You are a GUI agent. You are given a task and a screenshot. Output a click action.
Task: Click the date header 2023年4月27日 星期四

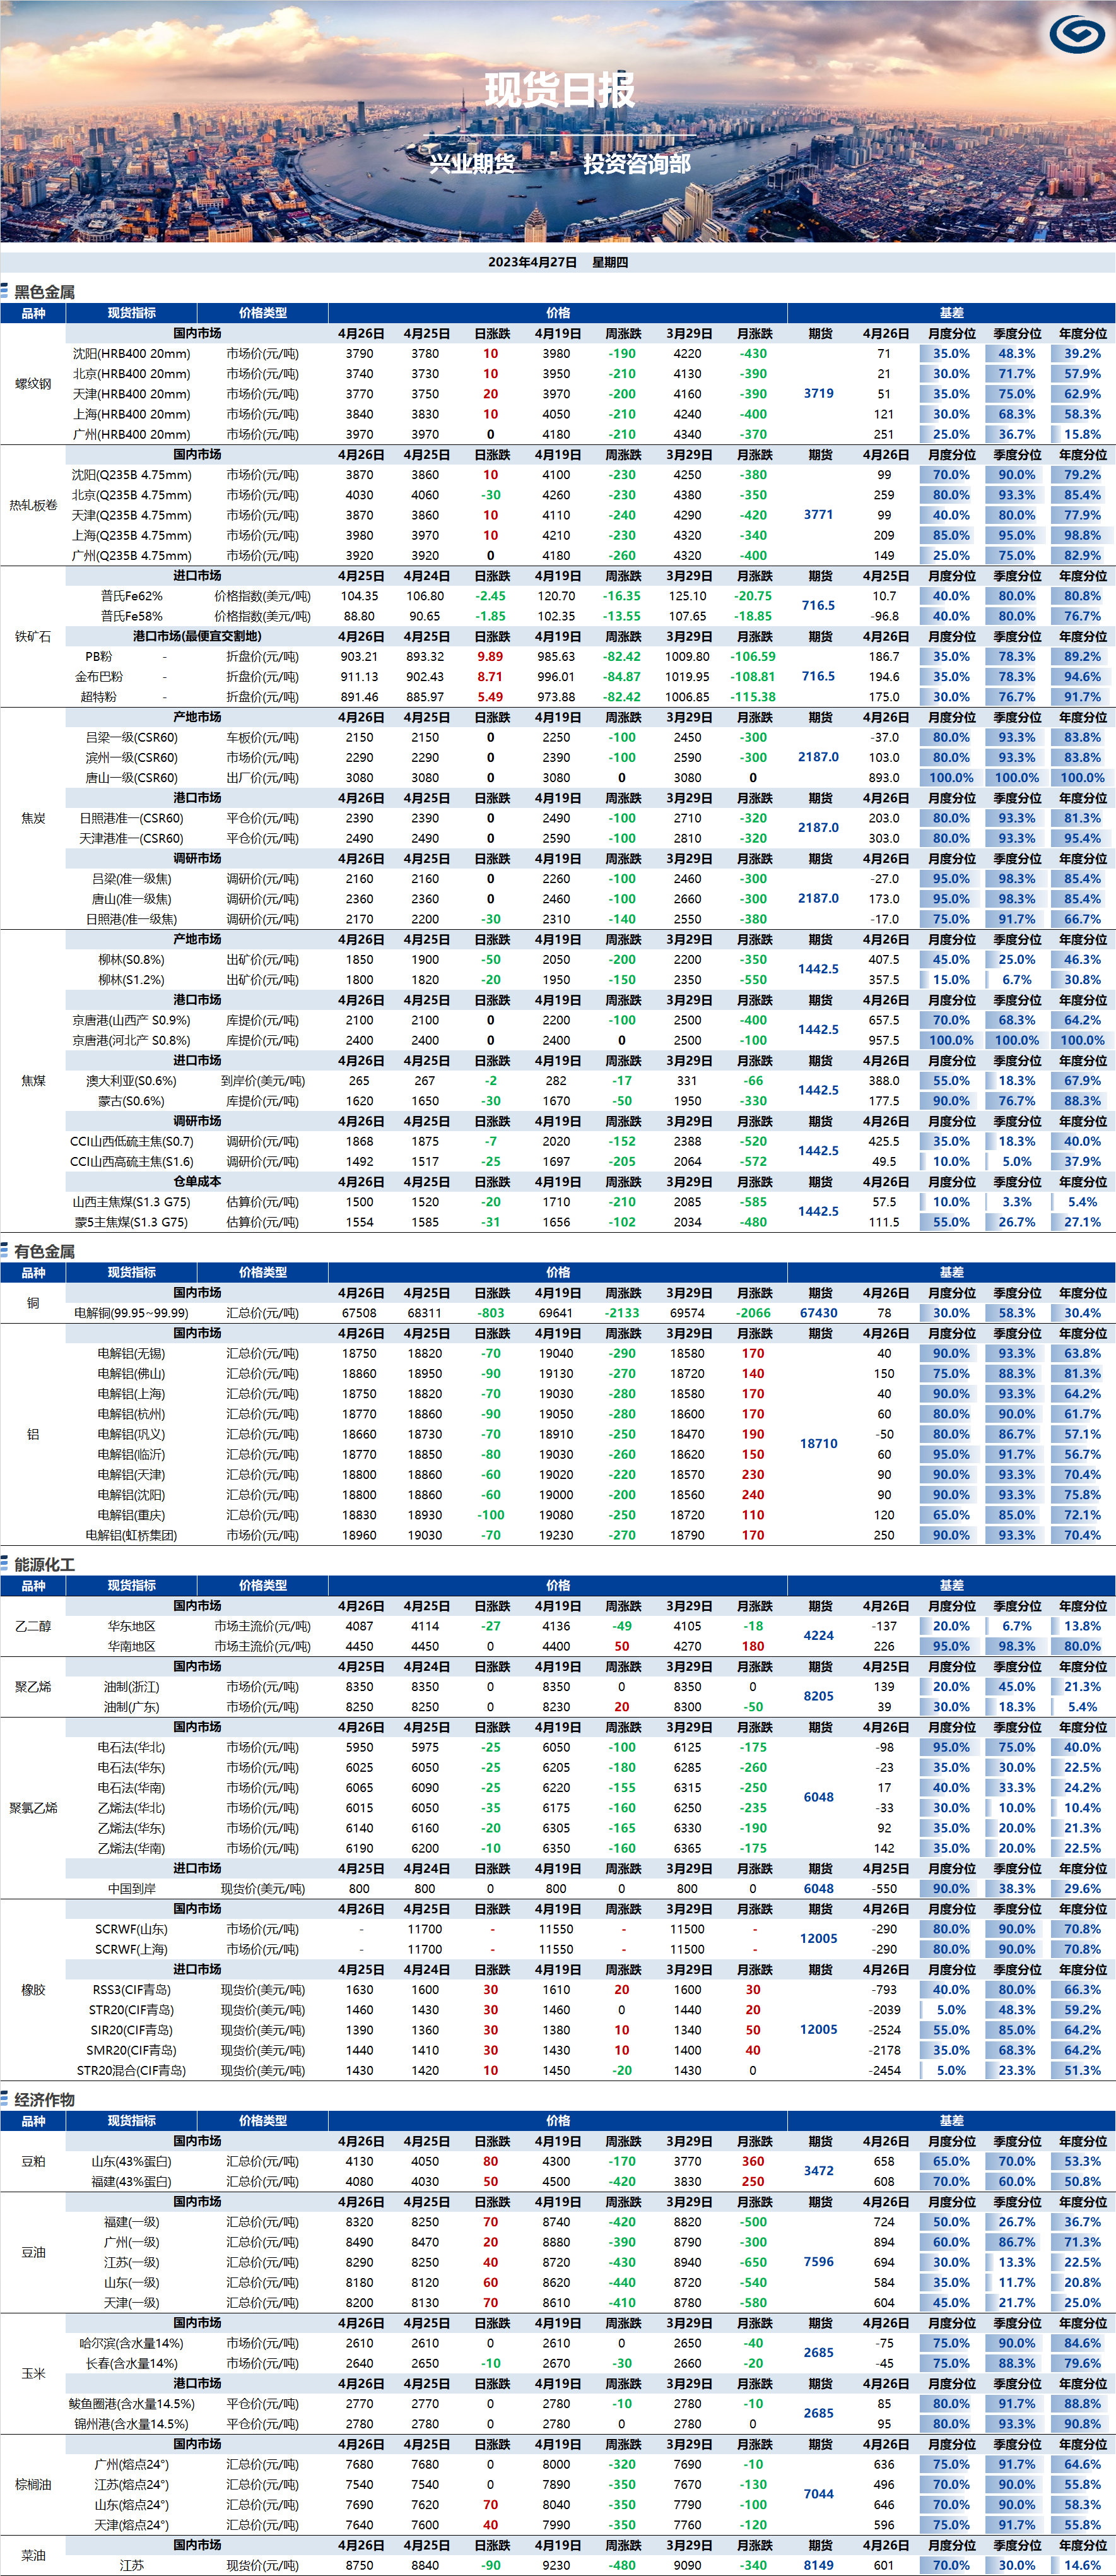tap(558, 261)
